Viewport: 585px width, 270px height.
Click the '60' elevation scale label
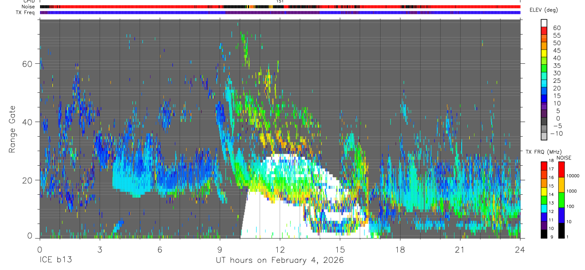pos(556,28)
